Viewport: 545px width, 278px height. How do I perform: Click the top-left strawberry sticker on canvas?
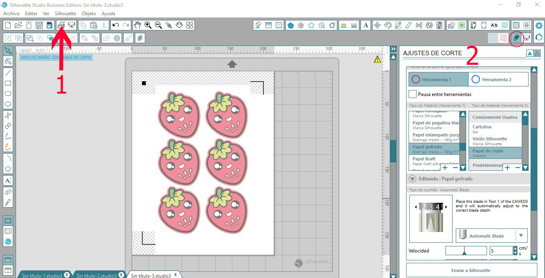tap(179, 116)
